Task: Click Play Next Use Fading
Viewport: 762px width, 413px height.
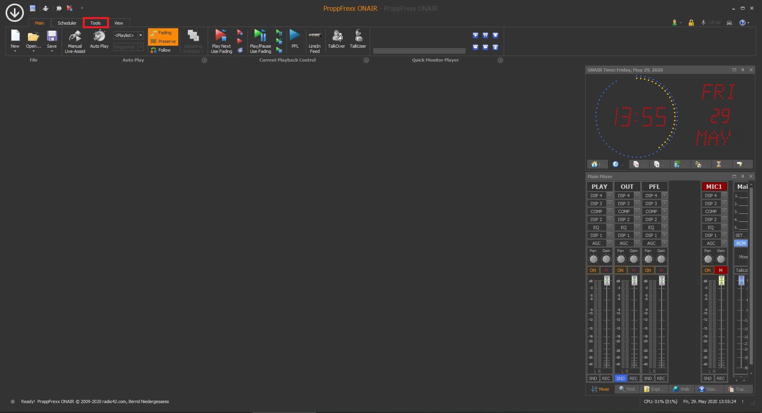Action: (221, 37)
